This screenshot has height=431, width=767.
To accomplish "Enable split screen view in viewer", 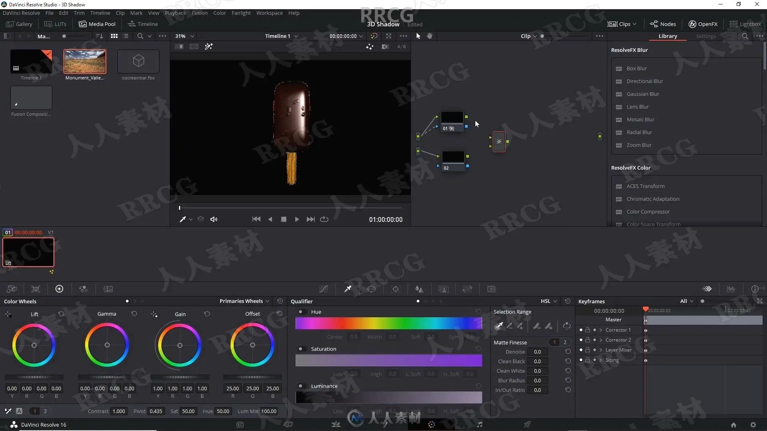I will point(194,47).
